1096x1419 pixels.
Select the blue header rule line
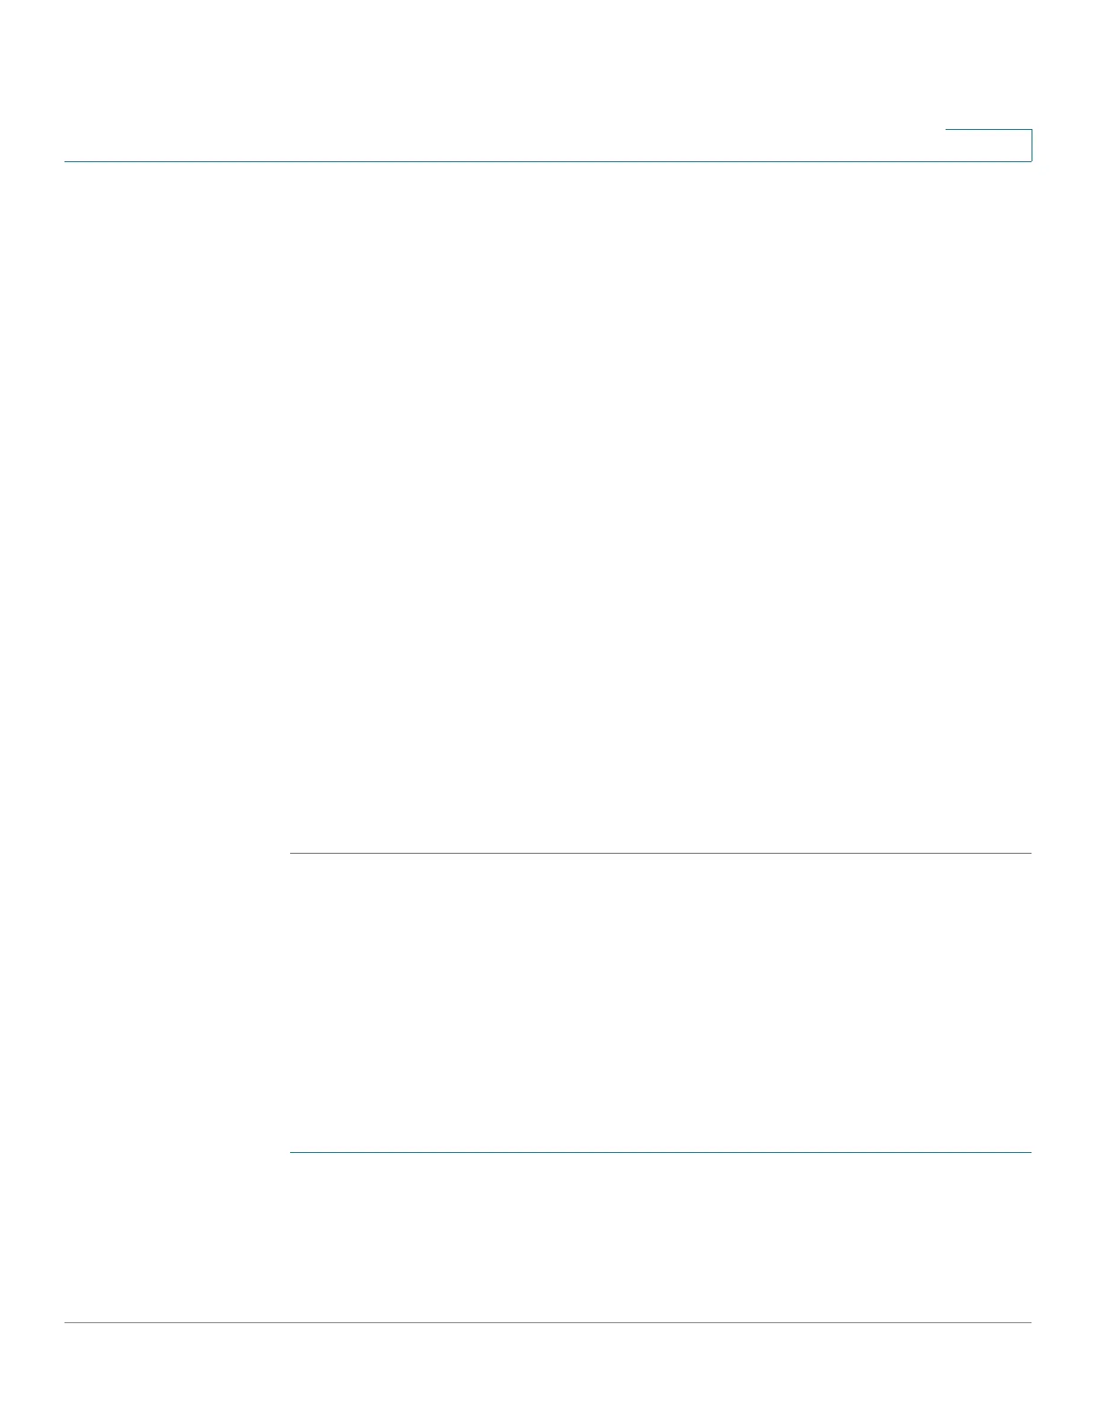click(548, 161)
